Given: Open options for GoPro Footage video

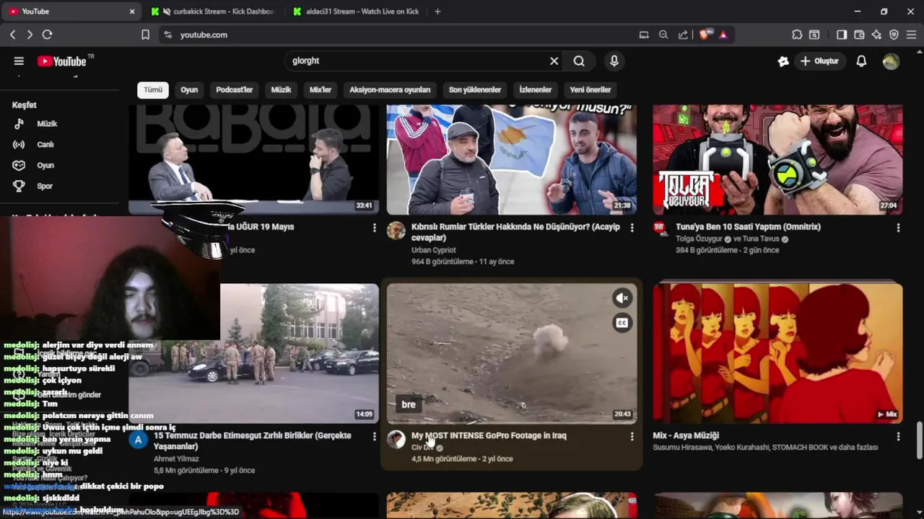Looking at the screenshot, I should (632, 437).
